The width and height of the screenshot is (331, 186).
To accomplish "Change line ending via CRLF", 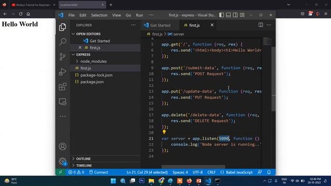I will click(x=212, y=172).
